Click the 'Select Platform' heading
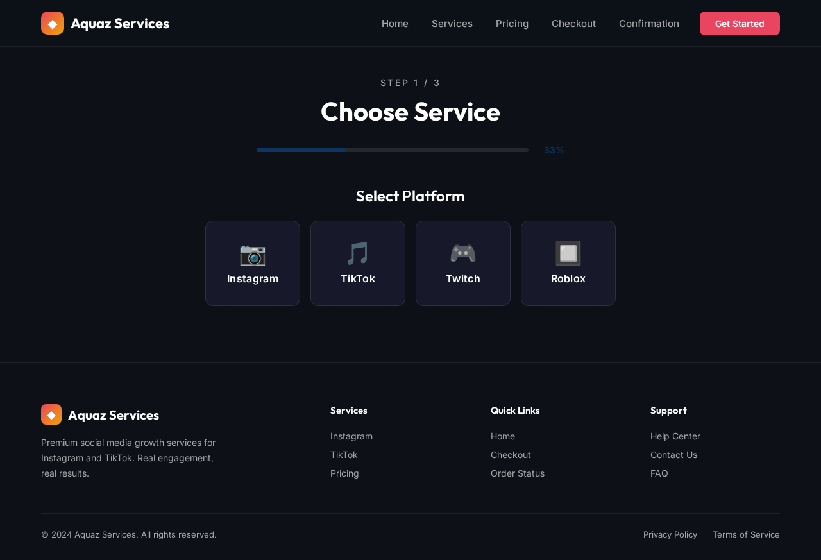821x560 pixels. tap(410, 196)
